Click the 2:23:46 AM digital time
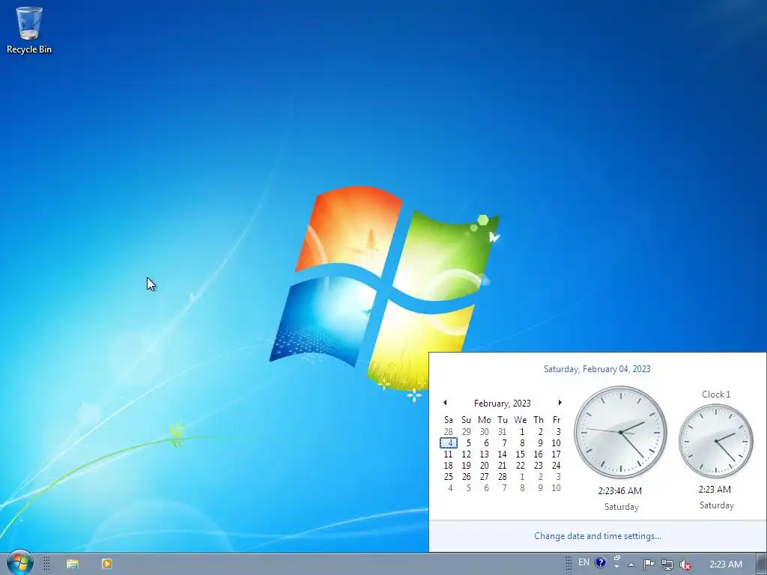 [x=619, y=491]
